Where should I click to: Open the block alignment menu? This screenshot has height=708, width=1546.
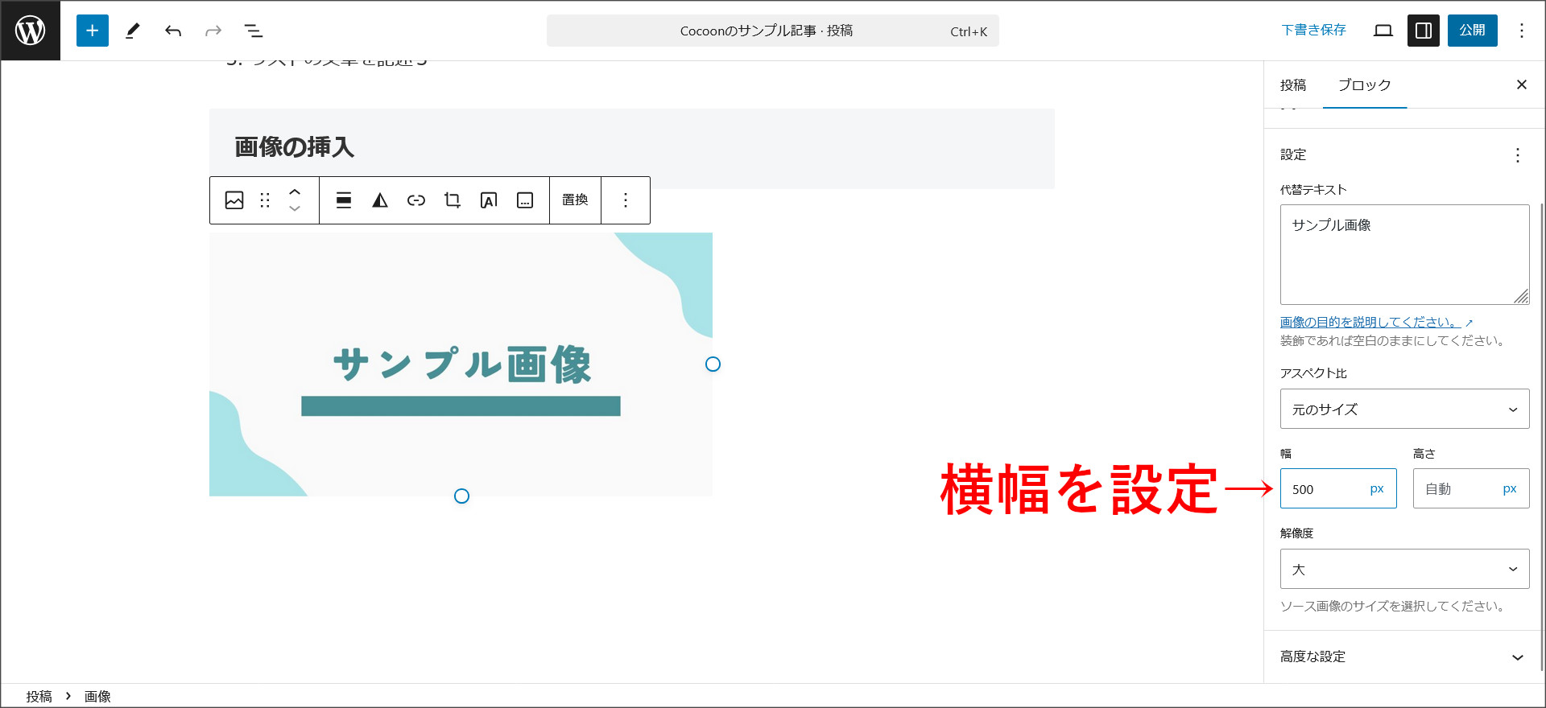pyautogui.click(x=344, y=200)
